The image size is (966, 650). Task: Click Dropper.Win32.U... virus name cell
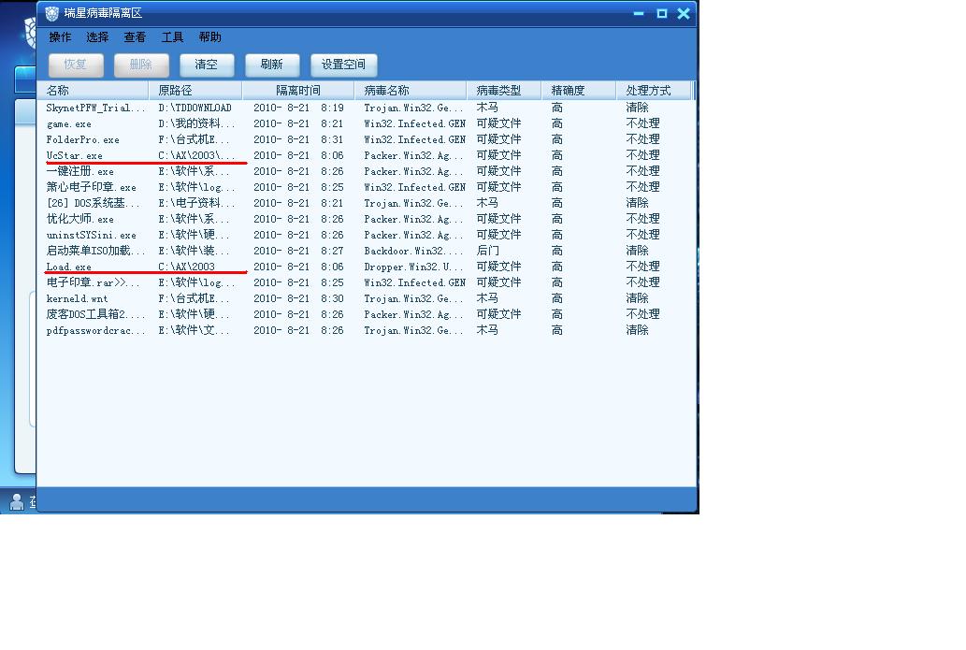point(412,267)
